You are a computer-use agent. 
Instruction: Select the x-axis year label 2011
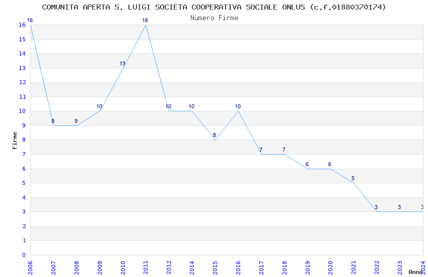coord(146,268)
